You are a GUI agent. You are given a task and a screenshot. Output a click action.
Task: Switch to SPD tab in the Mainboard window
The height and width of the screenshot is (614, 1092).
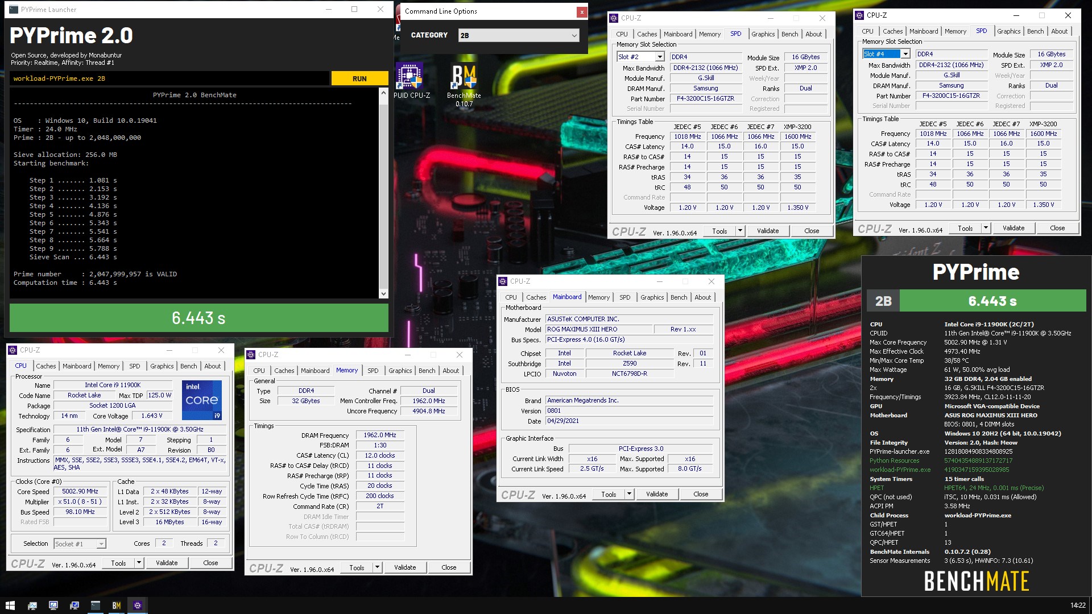pyautogui.click(x=624, y=297)
